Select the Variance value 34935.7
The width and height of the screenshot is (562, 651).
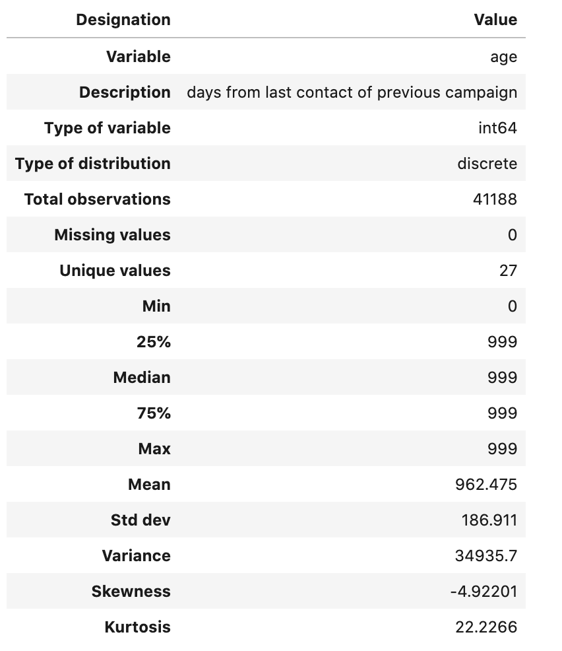[486, 556]
